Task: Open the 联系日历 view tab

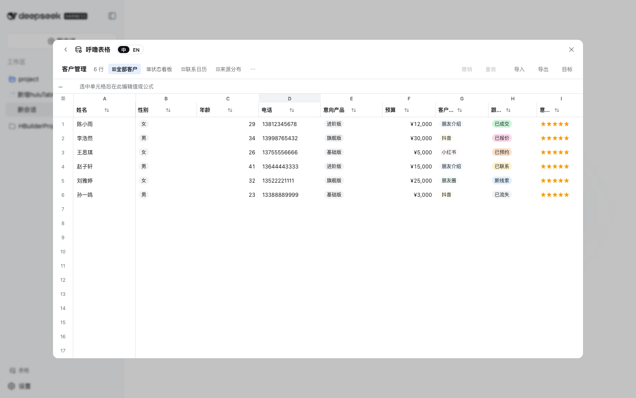Action: point(194,69)
